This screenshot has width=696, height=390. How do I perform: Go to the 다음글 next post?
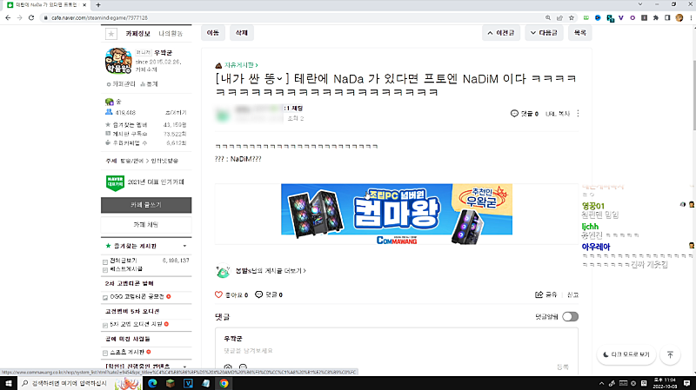545,33
